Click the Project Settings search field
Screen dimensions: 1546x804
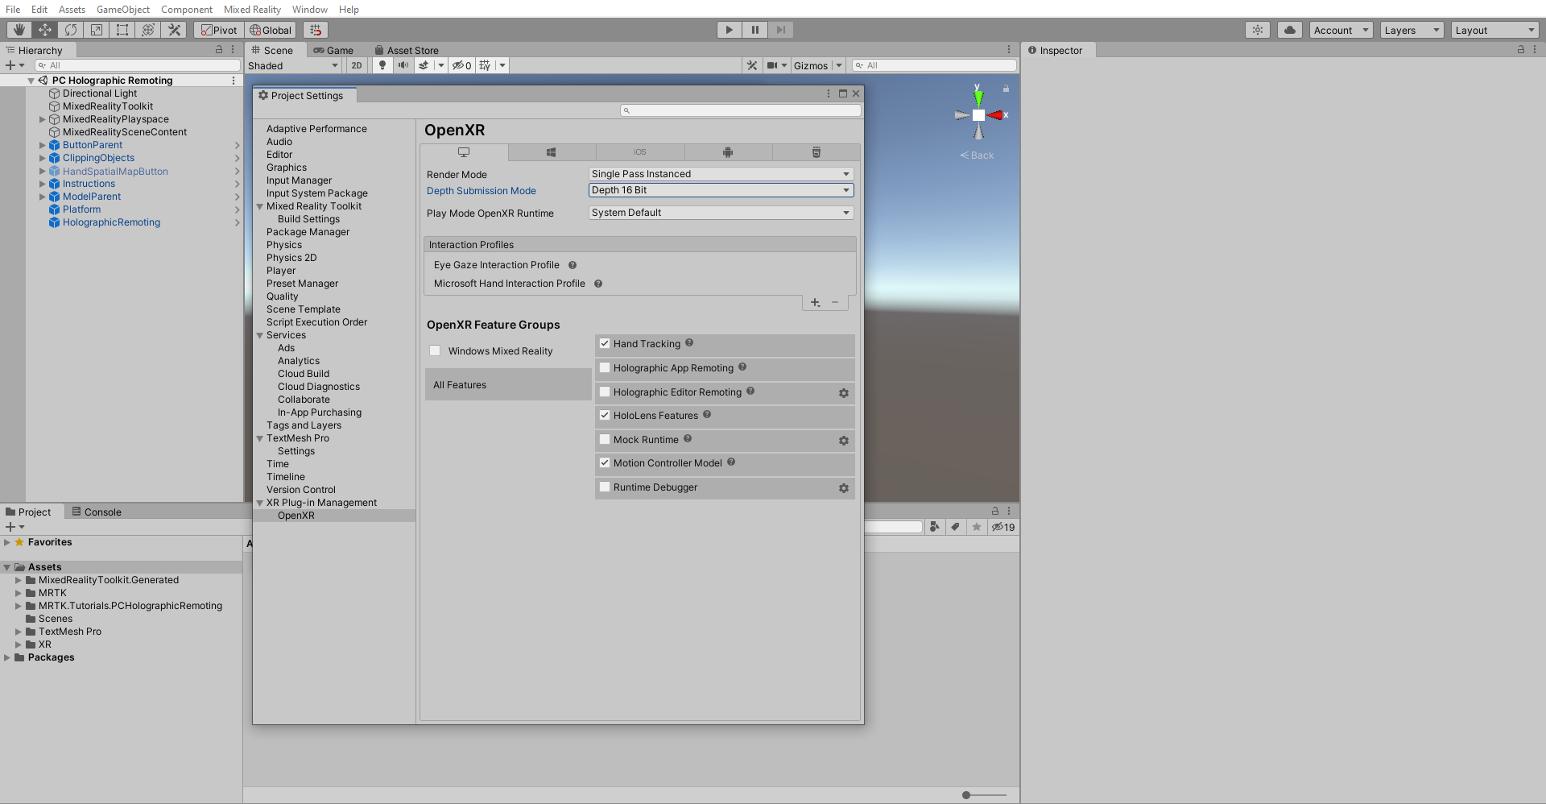pyautogui.click(x=740, y=110)
